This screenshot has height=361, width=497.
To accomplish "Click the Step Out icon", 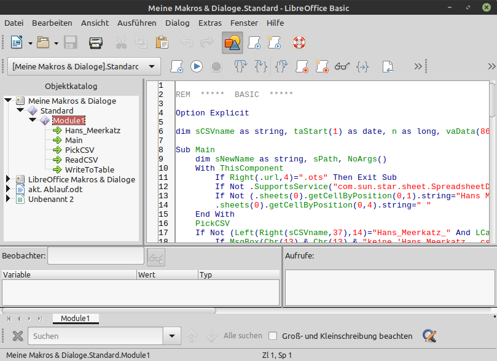I will 281,66.
